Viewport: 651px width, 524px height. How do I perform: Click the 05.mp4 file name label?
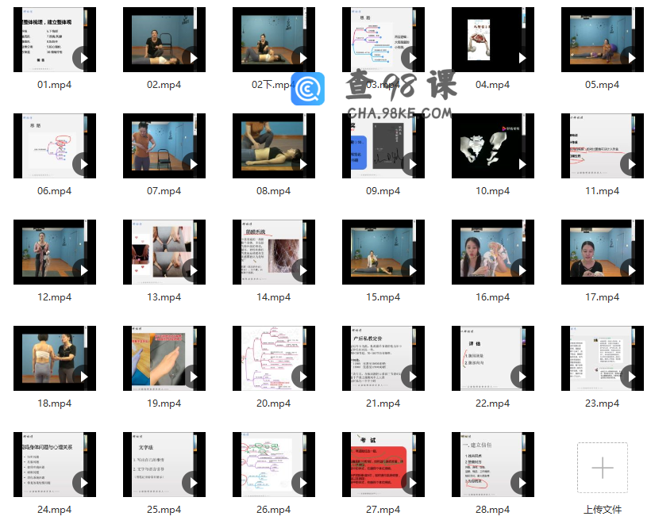click(602, 85)
